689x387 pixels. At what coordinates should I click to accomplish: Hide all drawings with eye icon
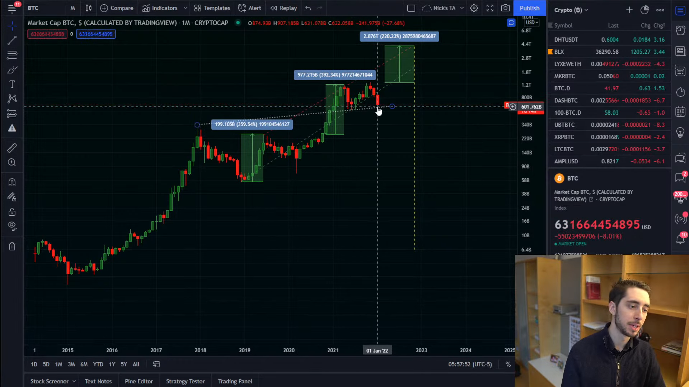(12, 226)
